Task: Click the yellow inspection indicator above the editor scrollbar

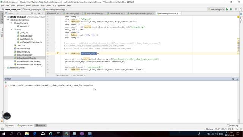Action: coord(238,17)
